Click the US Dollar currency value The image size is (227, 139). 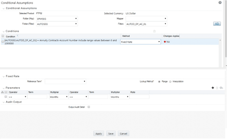(131, 13)
